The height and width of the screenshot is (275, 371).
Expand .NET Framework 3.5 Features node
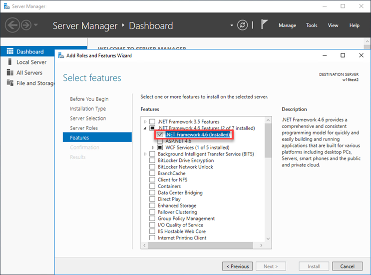(146, 121)
